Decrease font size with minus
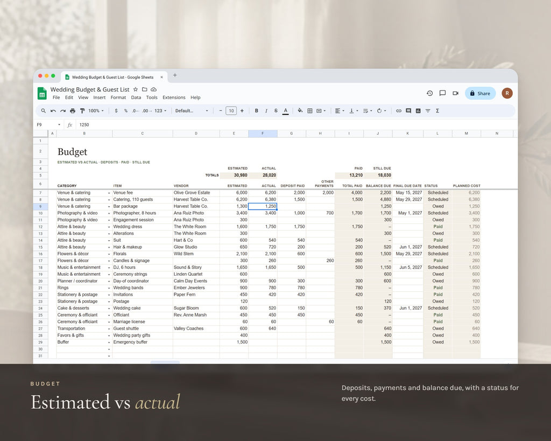This screenshot has height=441, width=551. tap(221, 111)
